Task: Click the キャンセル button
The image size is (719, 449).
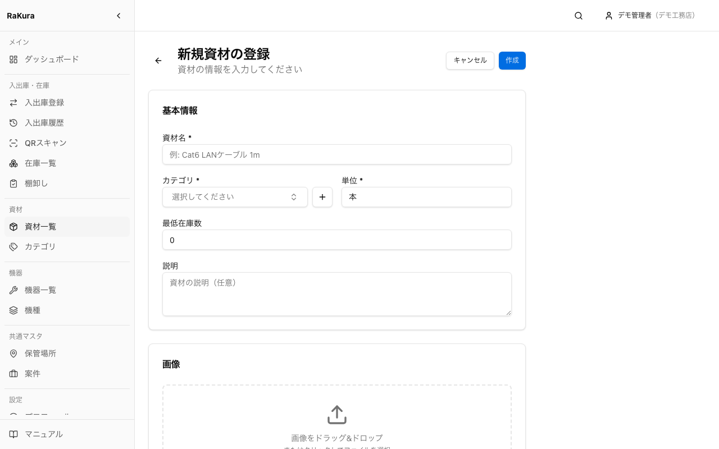Action: click(470, 61)
